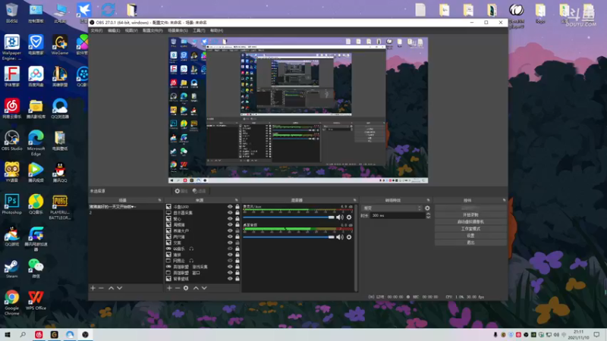The image size is (607, 341).
Task: Open Wallpaper Engine desktop shortcut
Action: [11, 48]
